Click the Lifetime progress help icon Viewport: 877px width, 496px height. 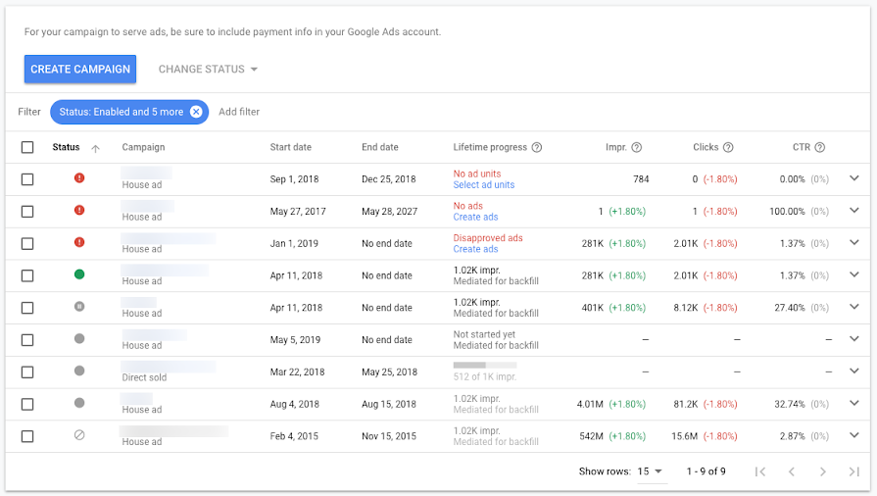tap(537, 148)
